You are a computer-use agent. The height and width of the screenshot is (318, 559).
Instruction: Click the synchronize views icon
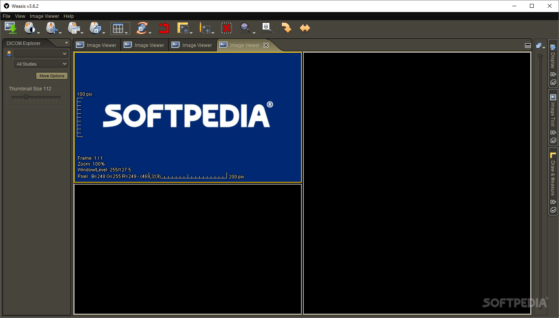[142, 28]
